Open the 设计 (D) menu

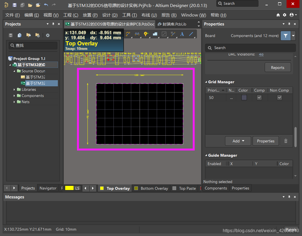110,15
